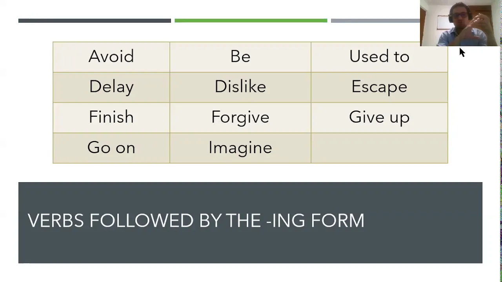
Task: Select the Finish cell
Action: [x=111, y=117]
